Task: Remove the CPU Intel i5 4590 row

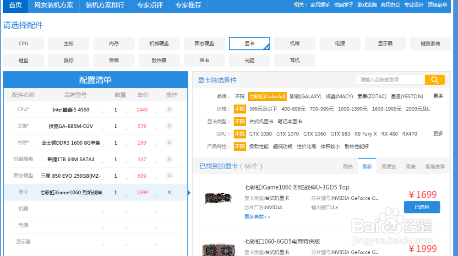Action: click(x=169, y=109)
